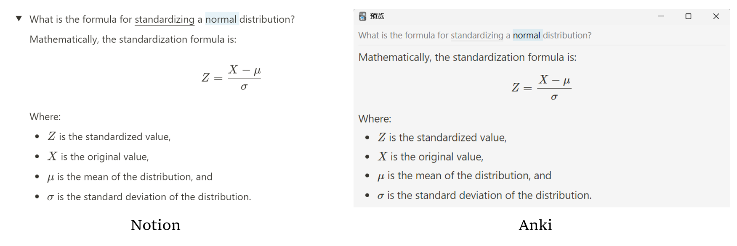Click the bullet next to 'Z is the standardized value' in Notion
Image resolution: width=737 pixels, height=246 pixels.
coord(37,136)
